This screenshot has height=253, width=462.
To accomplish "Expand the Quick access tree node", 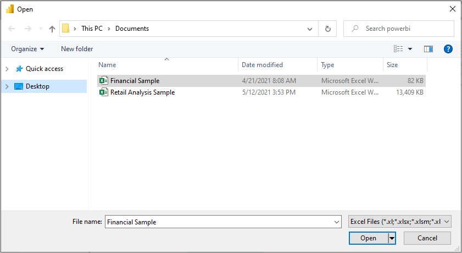I will pos(7,69).
